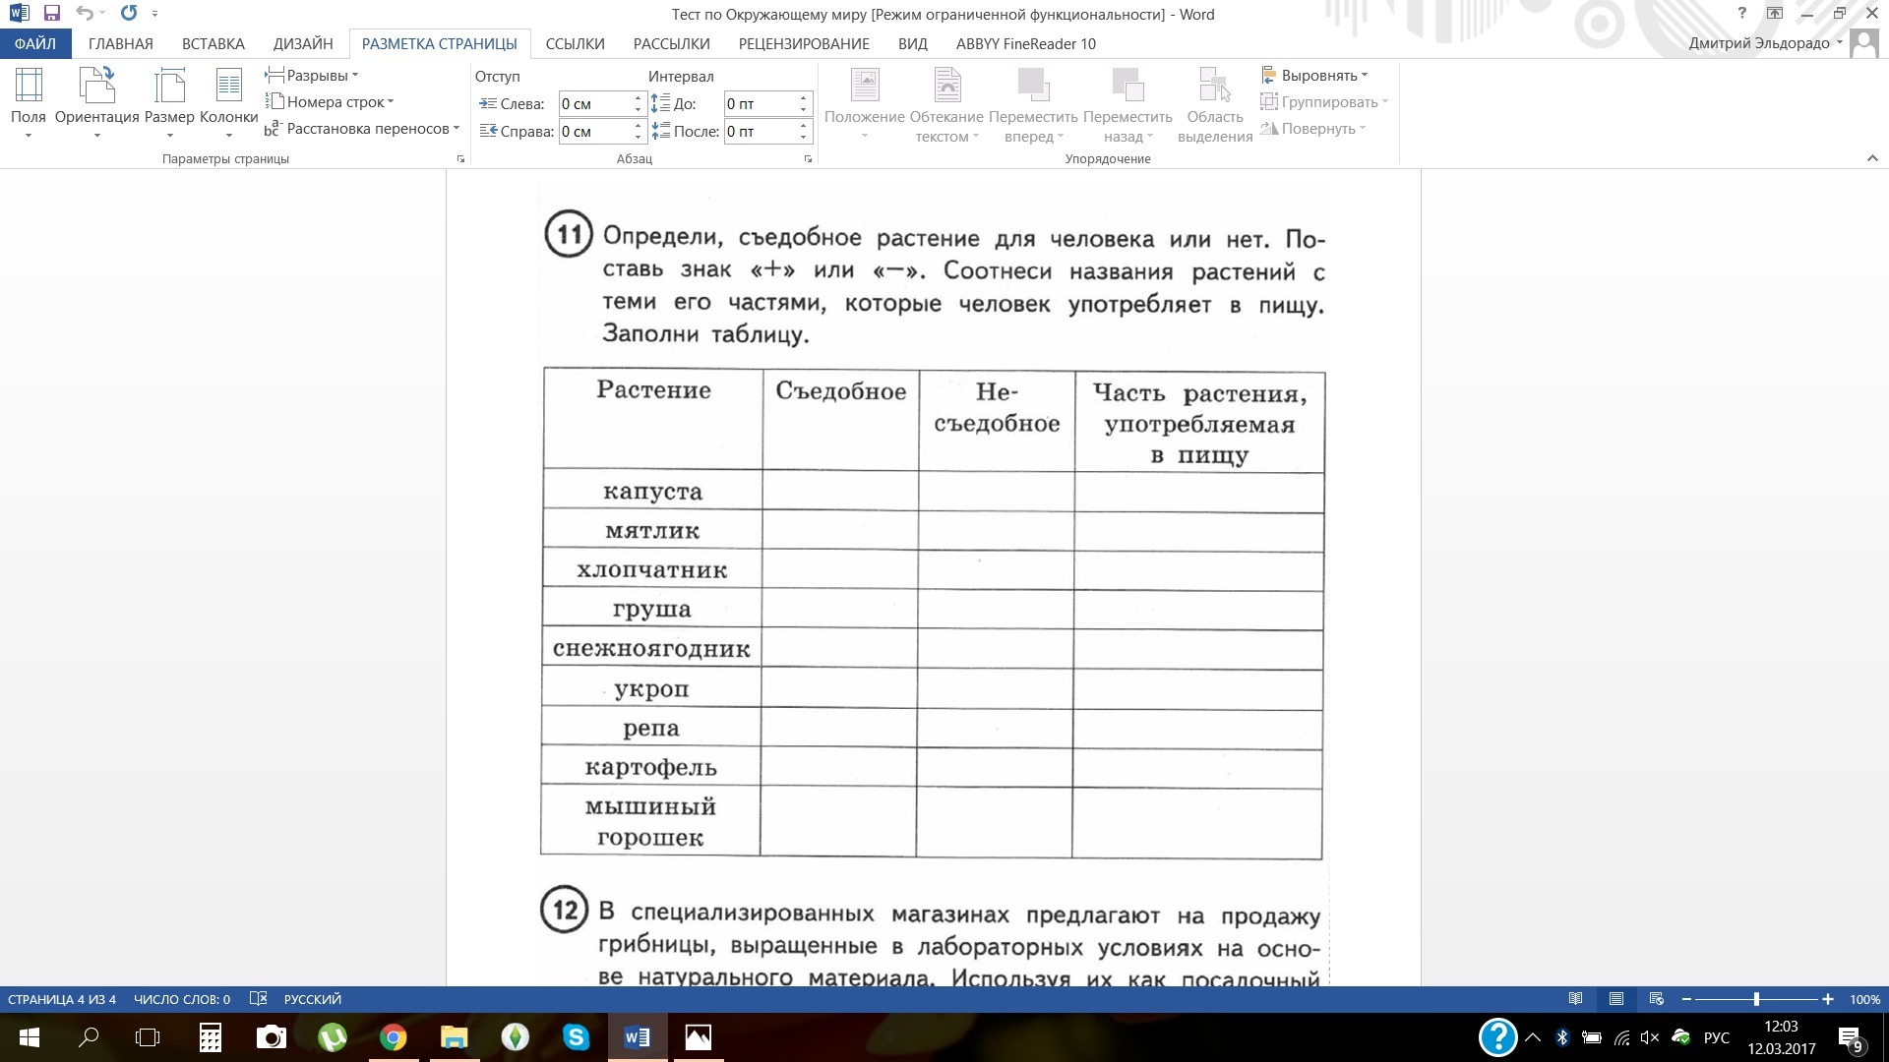This screenshot has height=1062, width=1889.
Task: Switch to the ДИЗАЙН tab
Action: (x=303, y=44)
